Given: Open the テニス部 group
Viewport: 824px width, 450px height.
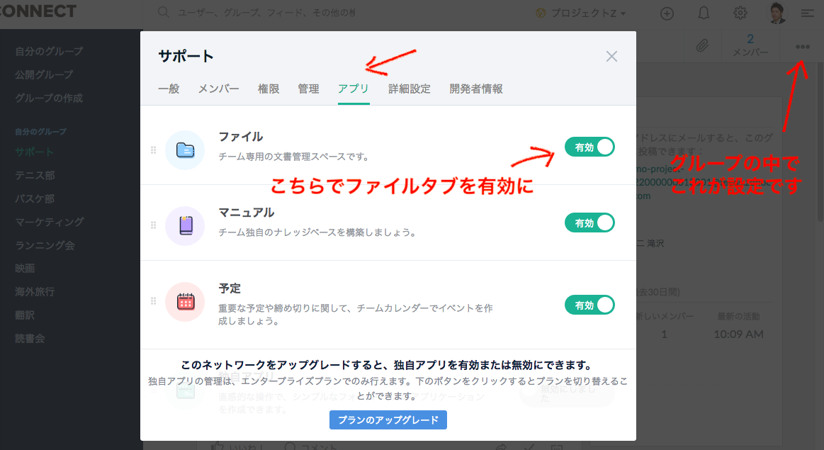Looking at the screenshot, I should pos(35,175).
